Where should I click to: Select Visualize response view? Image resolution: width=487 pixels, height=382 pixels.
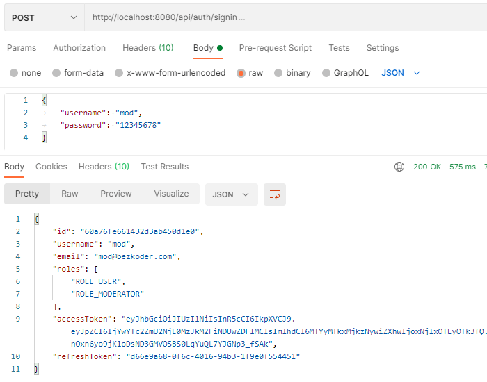[x=171, y=194]
